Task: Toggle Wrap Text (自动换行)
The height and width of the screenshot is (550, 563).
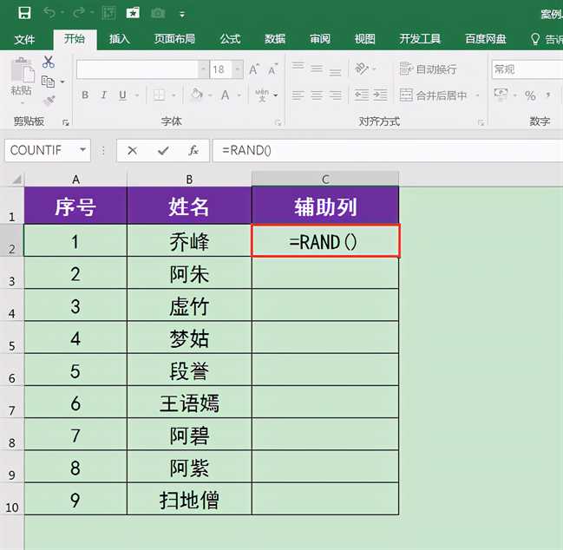Action: 429,69
